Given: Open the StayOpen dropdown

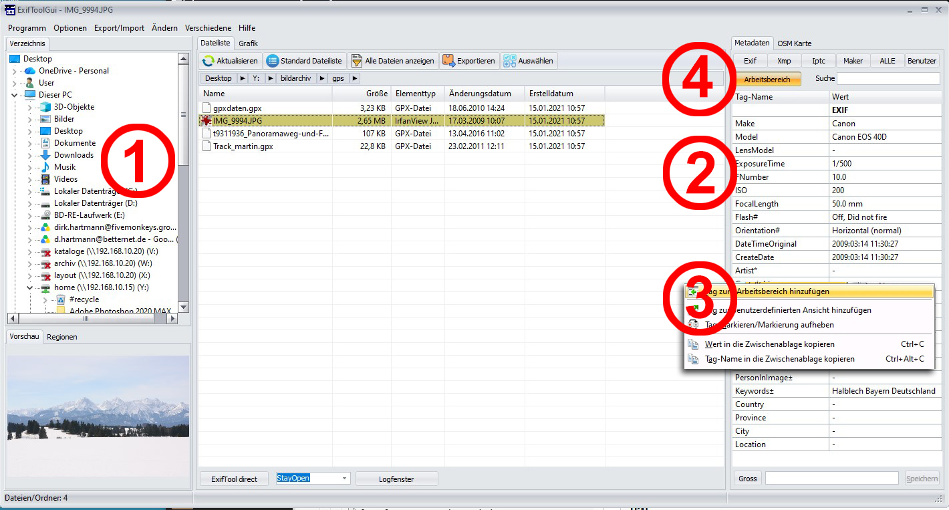Looking at the screenshot, I should click(345, 479).
